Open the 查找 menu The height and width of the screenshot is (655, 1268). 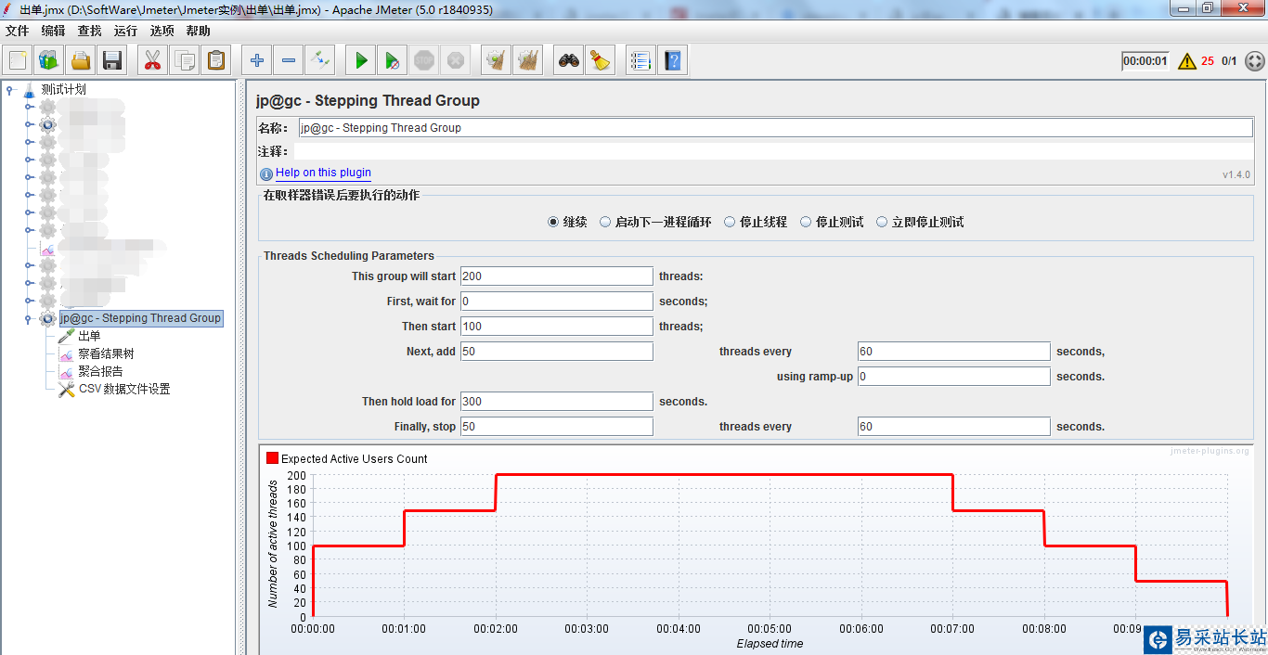click(90, 31)
